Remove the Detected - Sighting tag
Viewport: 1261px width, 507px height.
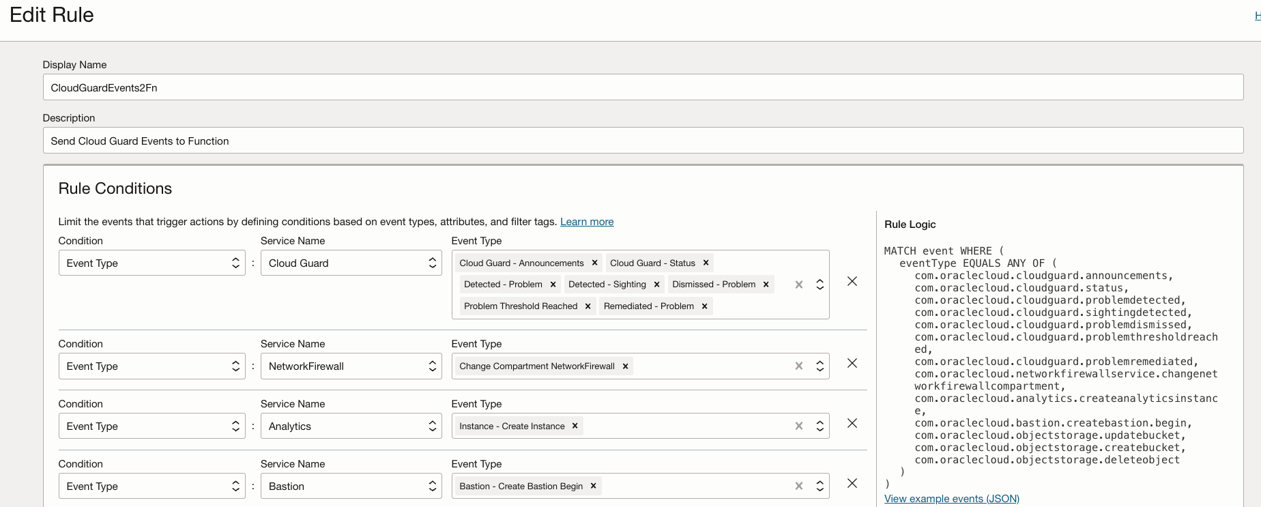656,285
